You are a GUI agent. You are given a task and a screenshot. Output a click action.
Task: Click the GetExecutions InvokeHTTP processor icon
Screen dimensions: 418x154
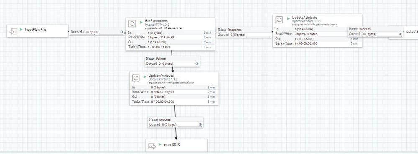point(133,23)
